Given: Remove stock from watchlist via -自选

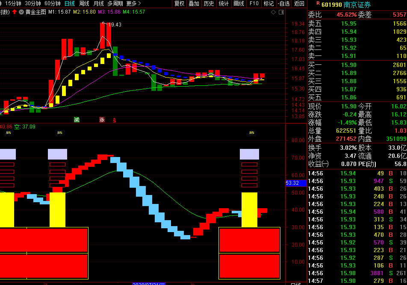Looking at the screenshot, I should [283, 3].
